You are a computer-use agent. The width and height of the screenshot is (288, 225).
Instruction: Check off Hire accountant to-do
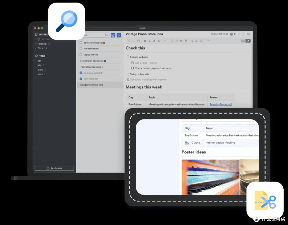coord(81,49)
